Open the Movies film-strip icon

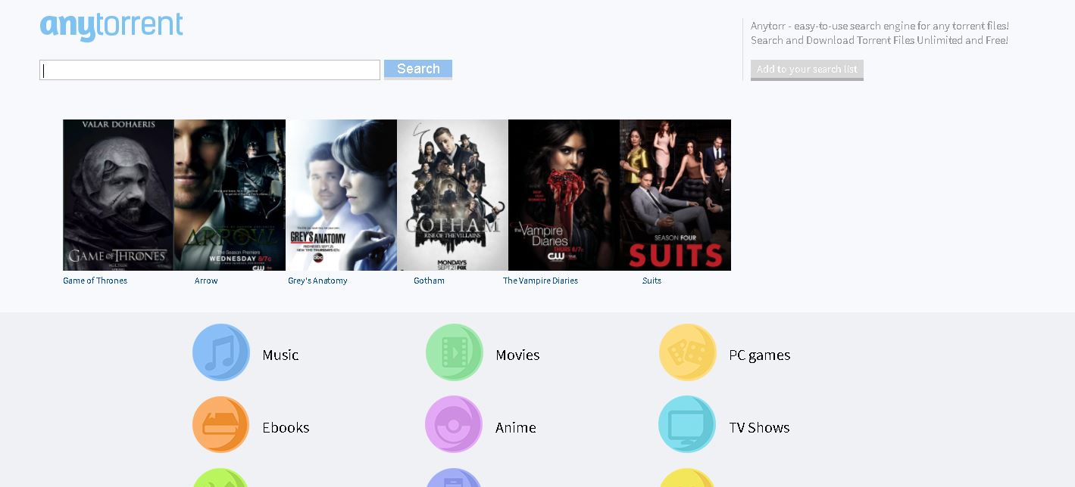[455, 352]
